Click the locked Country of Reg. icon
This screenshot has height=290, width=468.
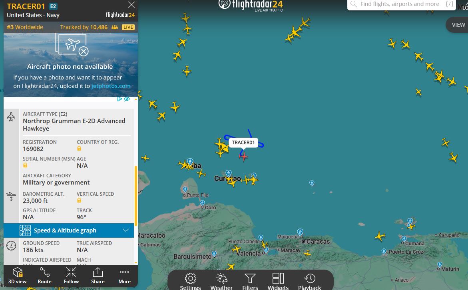click(x=79, y=148)
